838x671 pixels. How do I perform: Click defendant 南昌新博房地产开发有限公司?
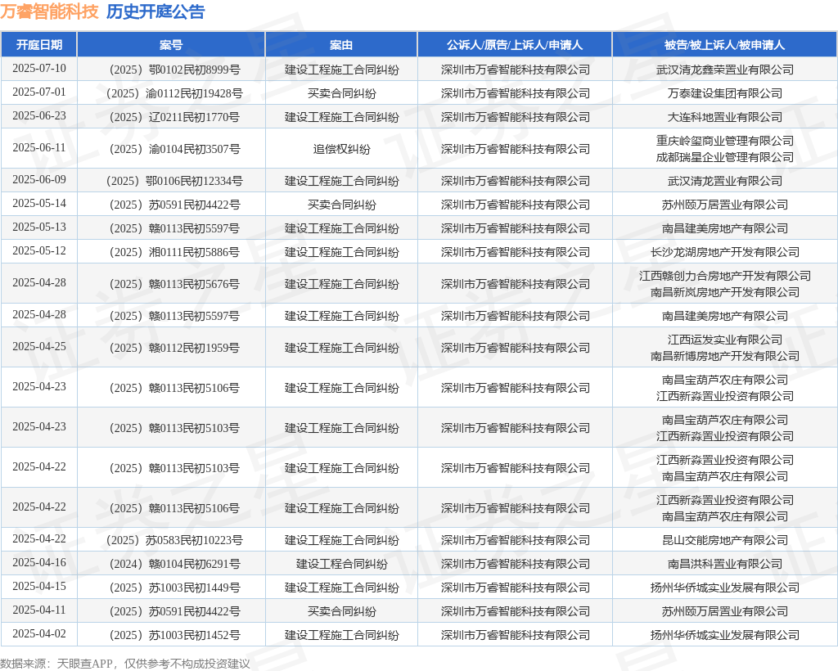[725, 356]
